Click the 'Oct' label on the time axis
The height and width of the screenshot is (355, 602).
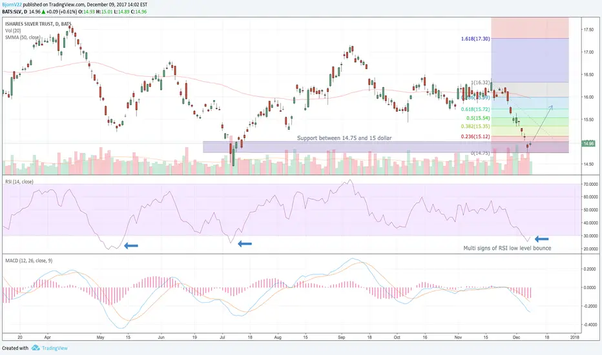click(397, 338)
